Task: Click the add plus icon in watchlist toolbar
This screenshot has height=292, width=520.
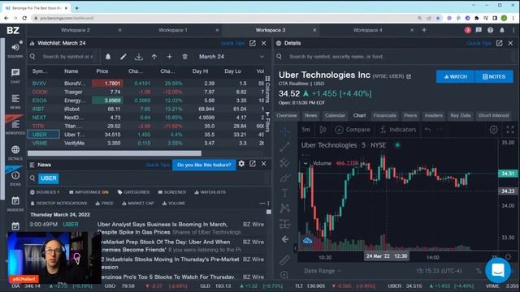Action: pos(170,57)
